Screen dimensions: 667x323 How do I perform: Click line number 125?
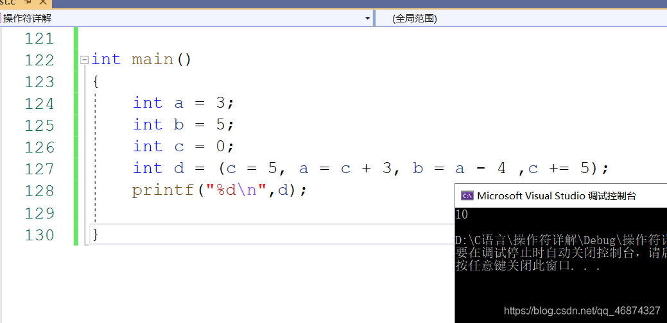click(x=39, y=125)
